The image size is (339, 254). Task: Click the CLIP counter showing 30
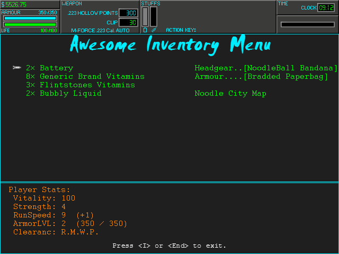(128, 22)
